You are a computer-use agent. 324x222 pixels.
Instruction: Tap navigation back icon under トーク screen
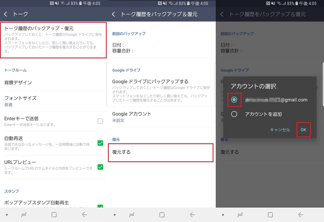click(x=84, y=215)
